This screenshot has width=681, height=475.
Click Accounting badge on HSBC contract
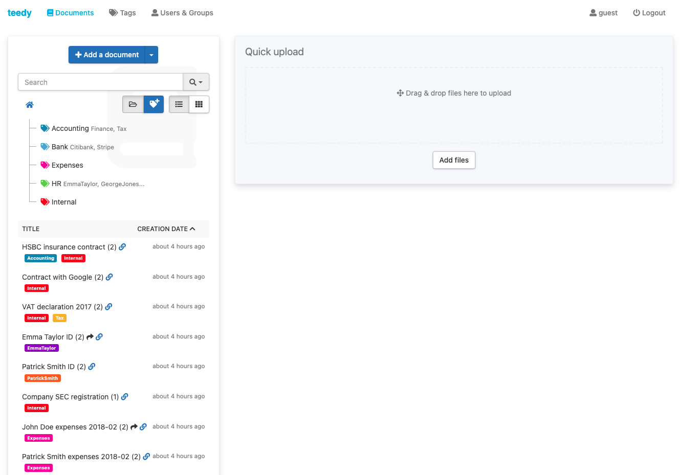point(40,258)
